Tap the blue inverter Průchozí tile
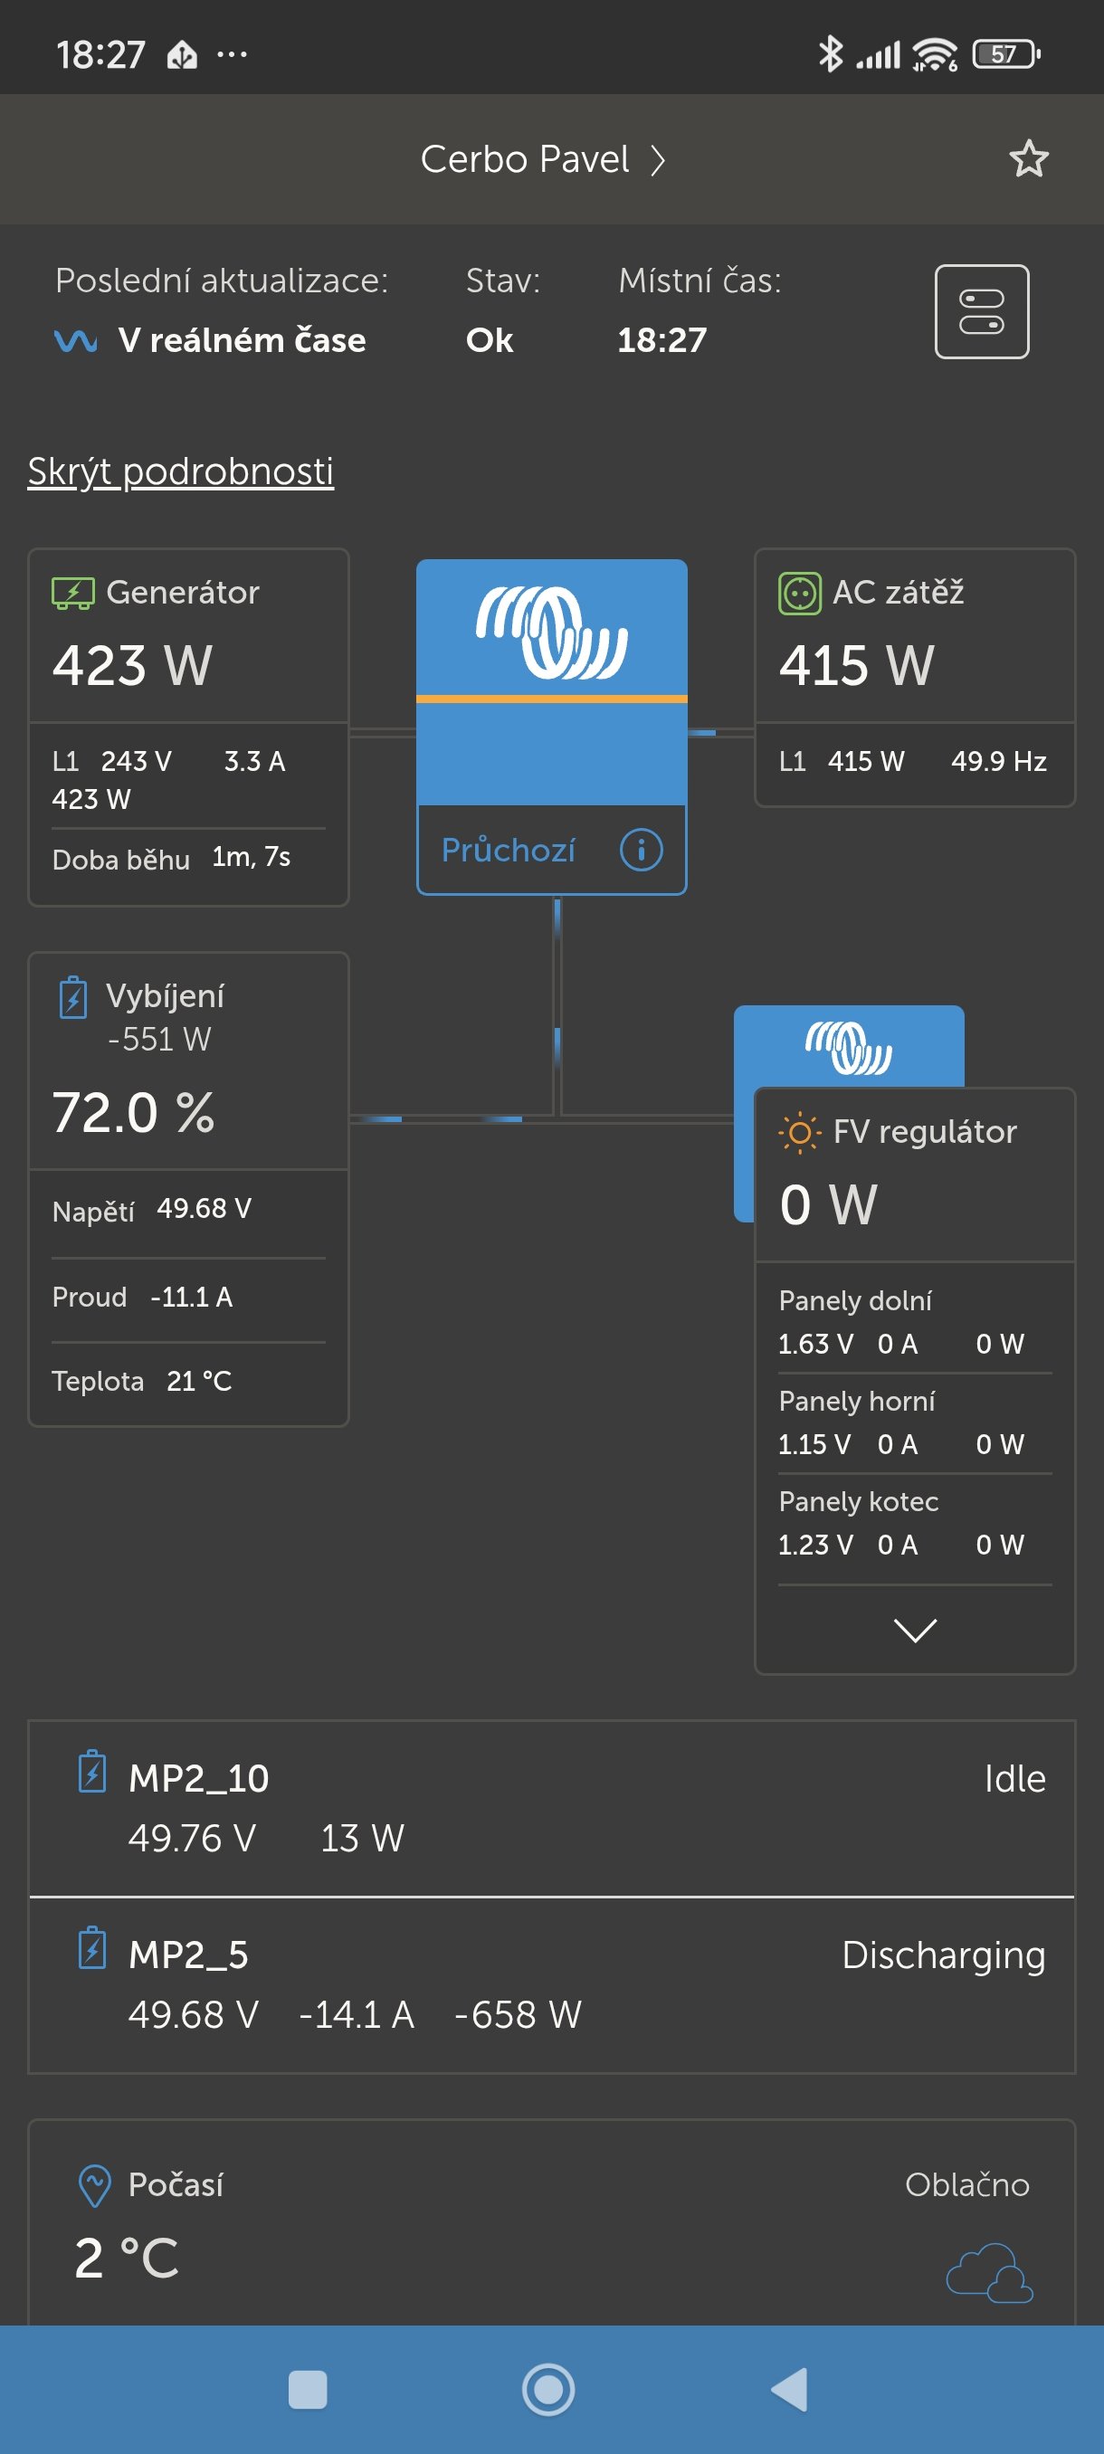1104x2454 pixels. coord(550,682)
